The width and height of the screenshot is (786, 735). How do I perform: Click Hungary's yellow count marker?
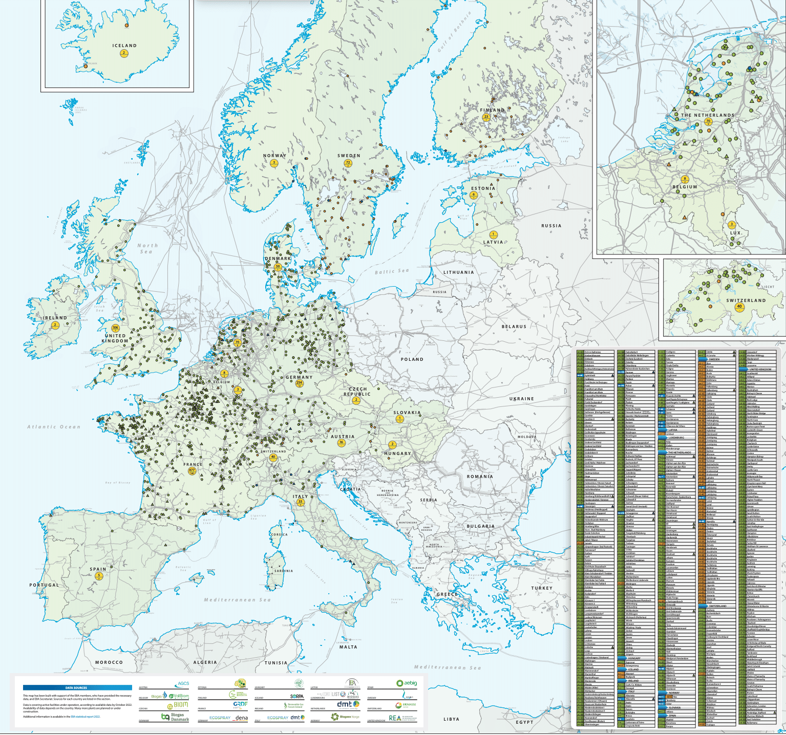pyautogui.click(x=392, y=445)
